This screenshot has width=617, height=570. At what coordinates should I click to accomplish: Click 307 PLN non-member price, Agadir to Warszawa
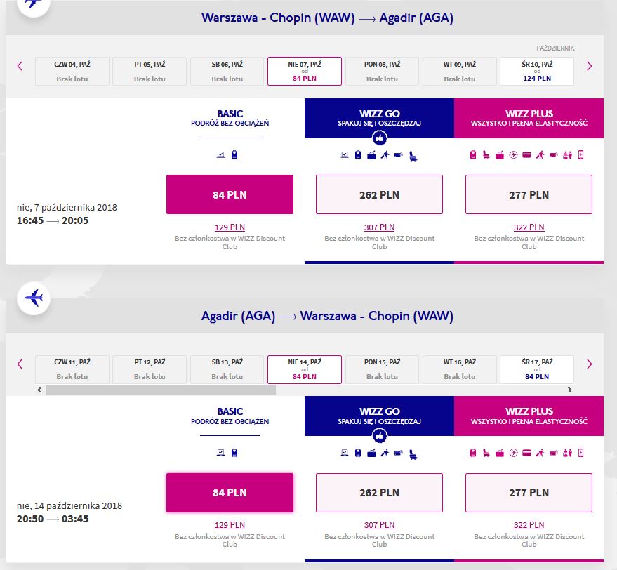pyautogui.click(x=379, y=525)
